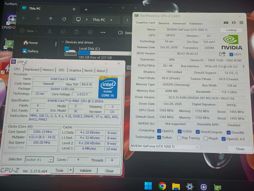
Task: Open GPU-Z Validation tab
Action: (x=196, y=23)
